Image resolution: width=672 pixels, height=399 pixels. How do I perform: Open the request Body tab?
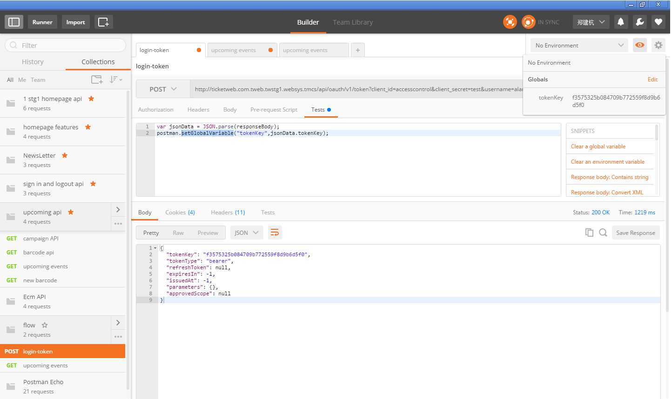tap(230, 109)
